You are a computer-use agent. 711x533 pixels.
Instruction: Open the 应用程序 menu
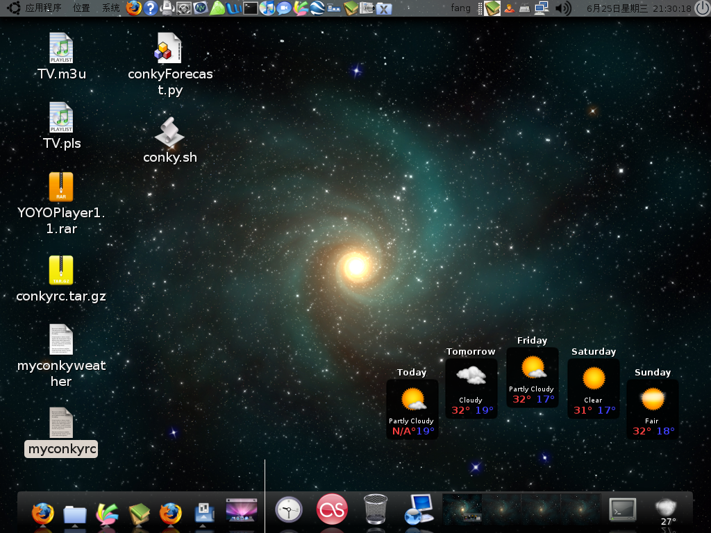point(43,8)
